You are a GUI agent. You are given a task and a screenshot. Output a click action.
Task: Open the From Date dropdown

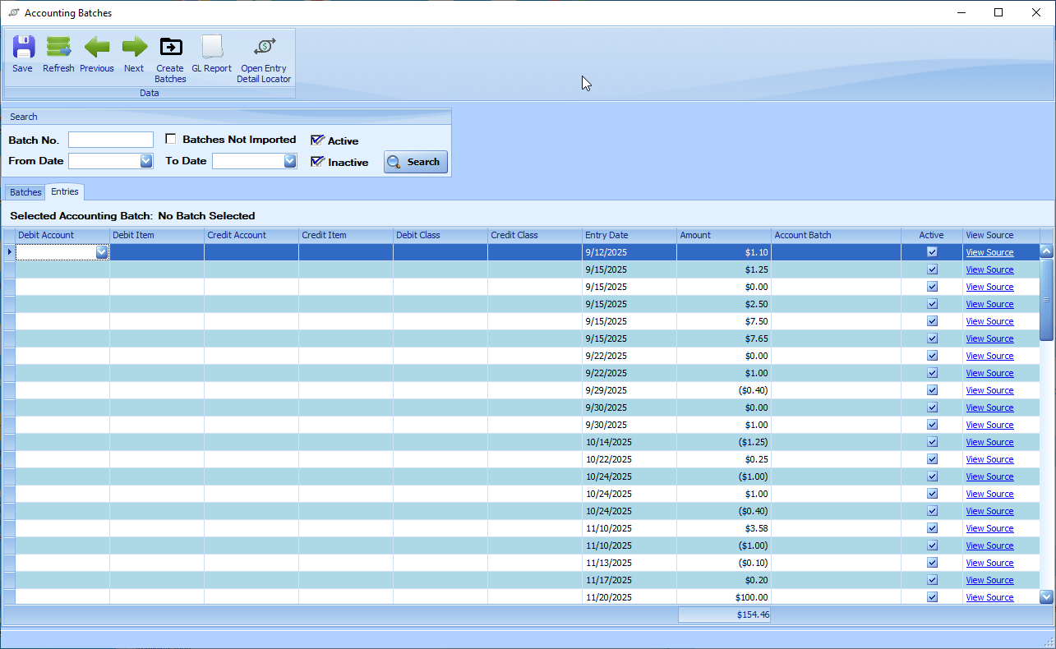click(x=146, y=161)
